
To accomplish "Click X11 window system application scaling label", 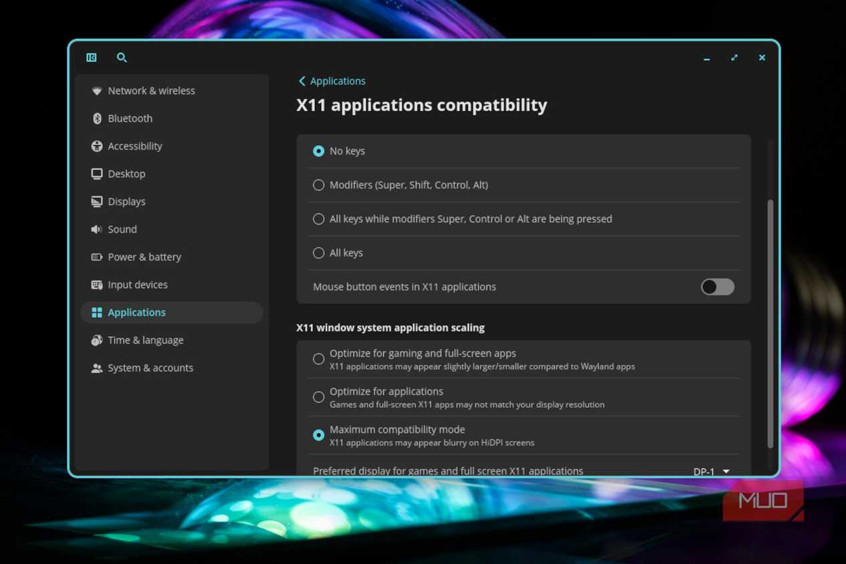I will tap(390, 327).
